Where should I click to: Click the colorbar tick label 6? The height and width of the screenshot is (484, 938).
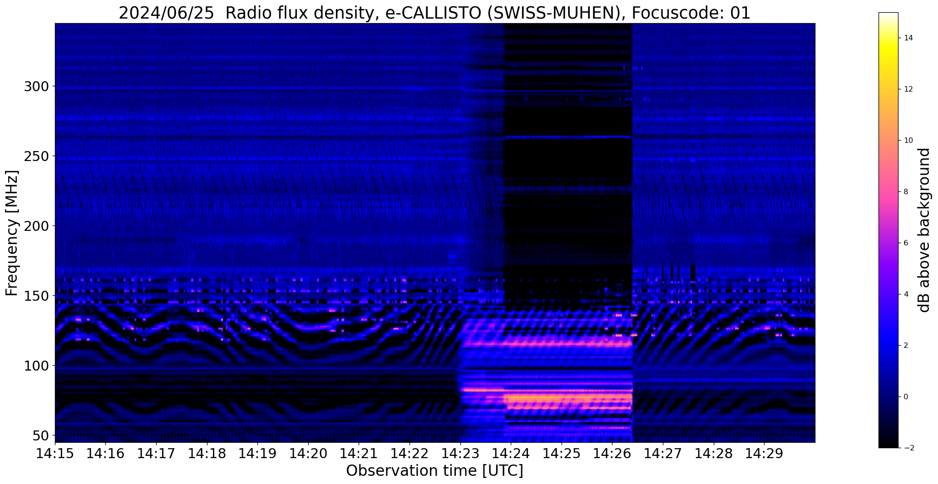[x=906, y=243]
